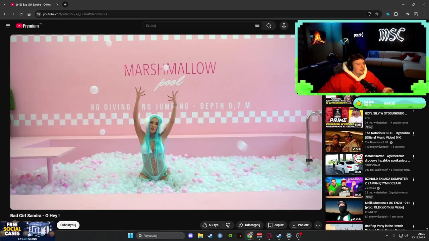Open options menu for Hypnotize video
429x241 pixels.
[413, 134]
